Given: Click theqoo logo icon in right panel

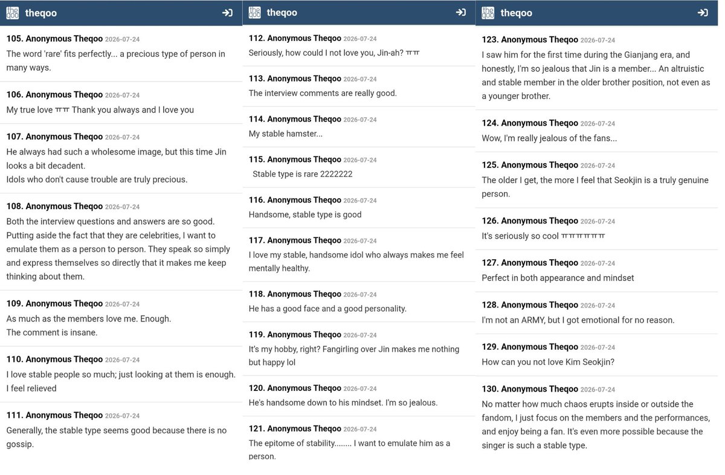Looking at the screenshot, I should [488, 13].
